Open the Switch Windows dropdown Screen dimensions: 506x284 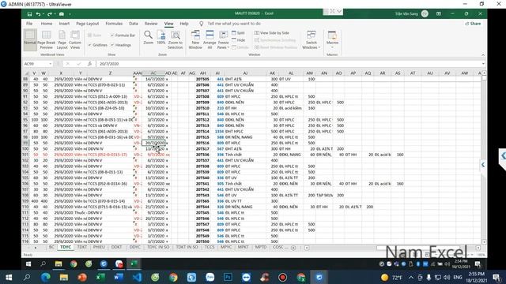click(311, 39)
